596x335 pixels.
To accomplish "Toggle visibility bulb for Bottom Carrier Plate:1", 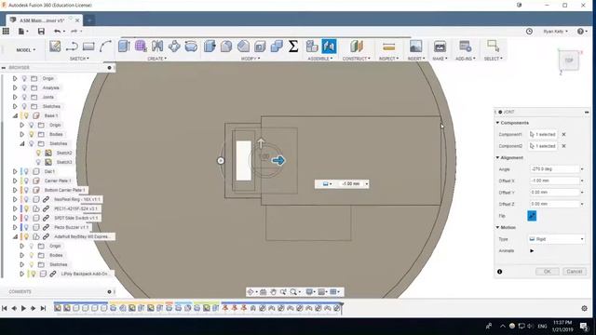I will (26, 190).
